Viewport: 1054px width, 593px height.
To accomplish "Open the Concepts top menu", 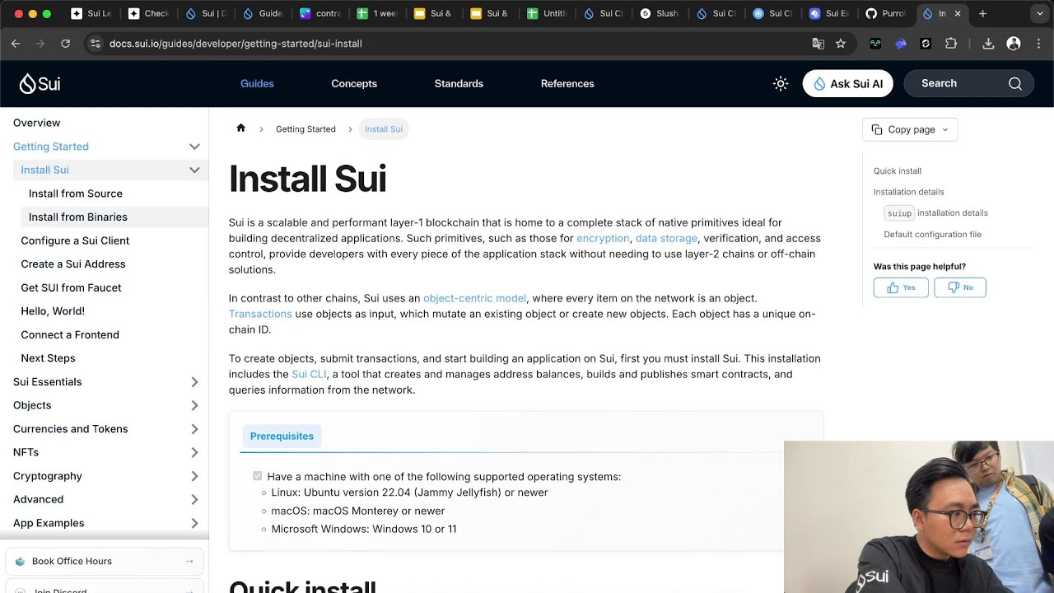I will tap(354, 83).
